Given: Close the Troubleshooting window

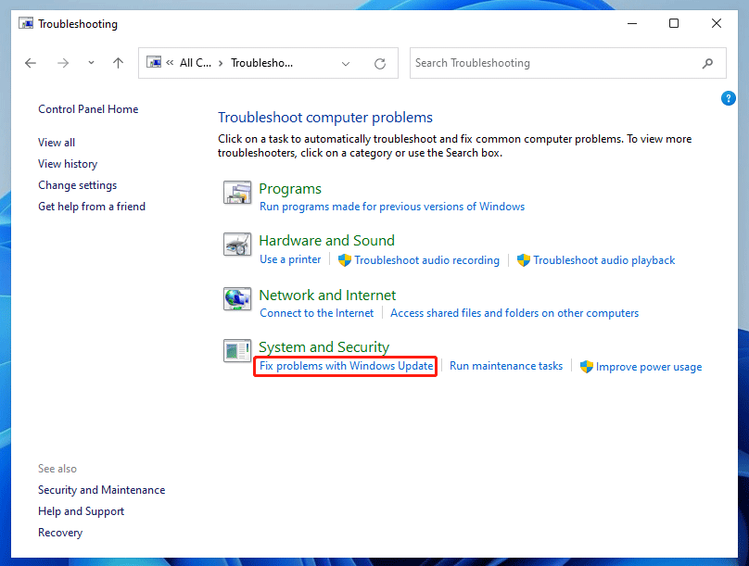Looking at the screenshot, I should (716, 23).
